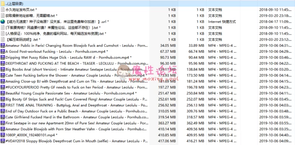Click the 文本文档 type of 永久地址发布页.txt
The height and width of the screenshot is (145, 295).
coord(215,10)
